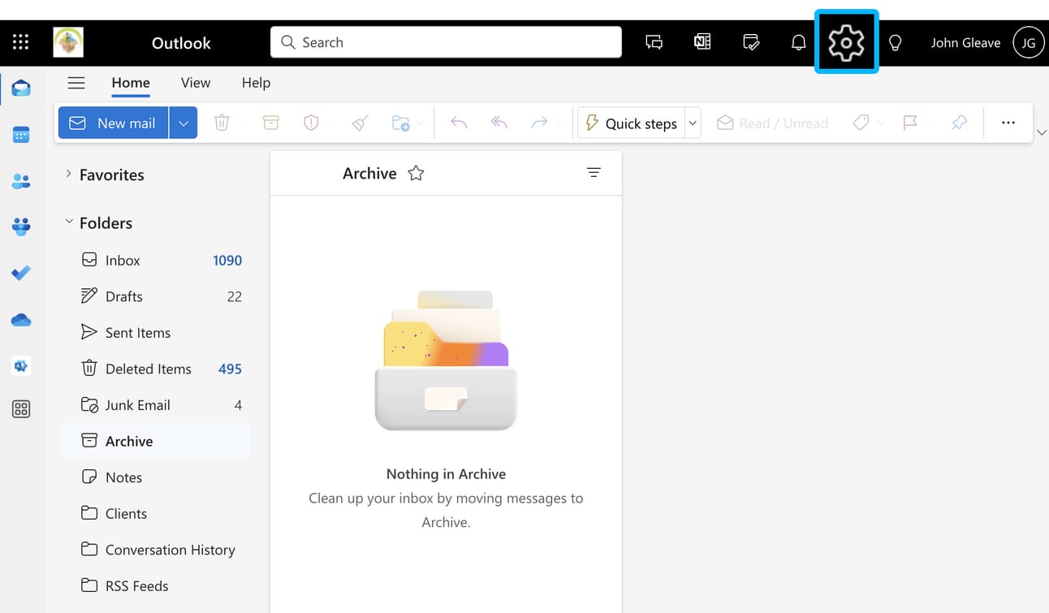Open the Sent Items folder
The image size is (1049, 613).
click(x=155, y=332)
